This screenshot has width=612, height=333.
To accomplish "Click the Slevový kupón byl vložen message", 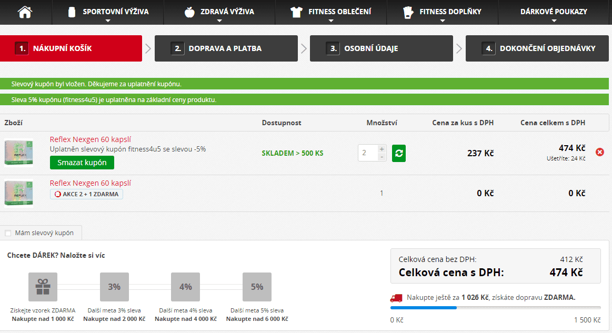I will tap(305, 84).
